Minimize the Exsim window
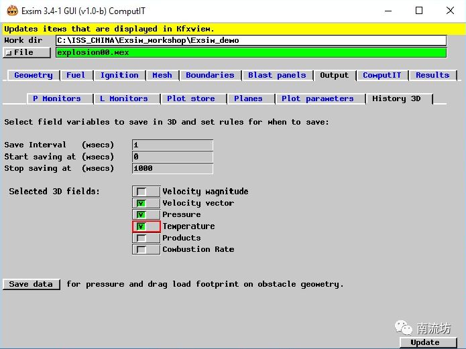 (388, 11)
